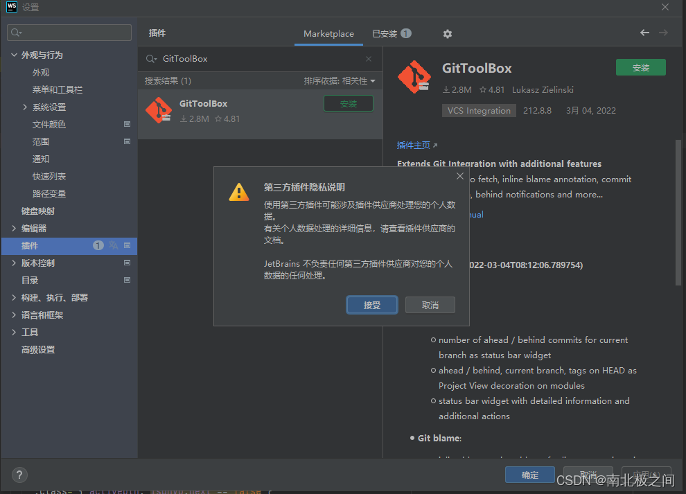Image resolution: width=686 pixels, height=494 pixels.
Task: Click 确定 button at settings bottom
Action: click(530, 475)
